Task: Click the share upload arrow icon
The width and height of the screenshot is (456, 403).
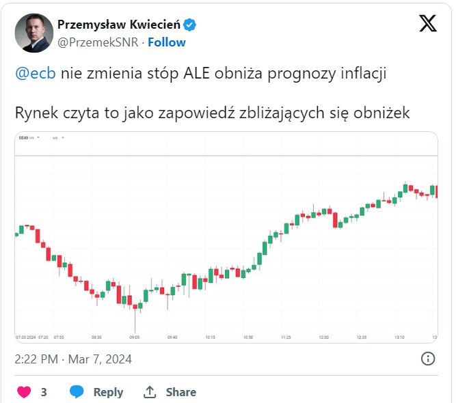Action: tap(150, 392)
